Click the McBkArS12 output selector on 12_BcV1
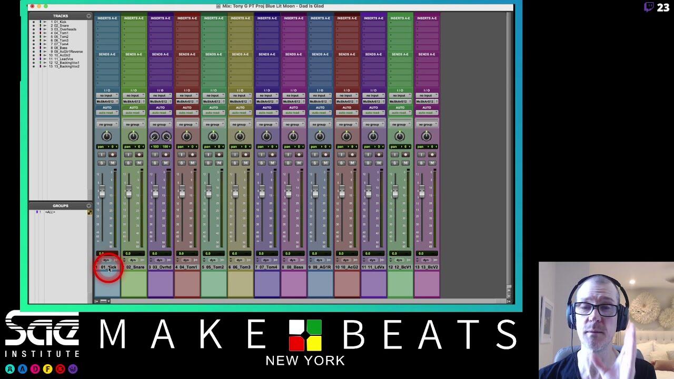Viewport: 674px width, 379px height. click(400, 101)
